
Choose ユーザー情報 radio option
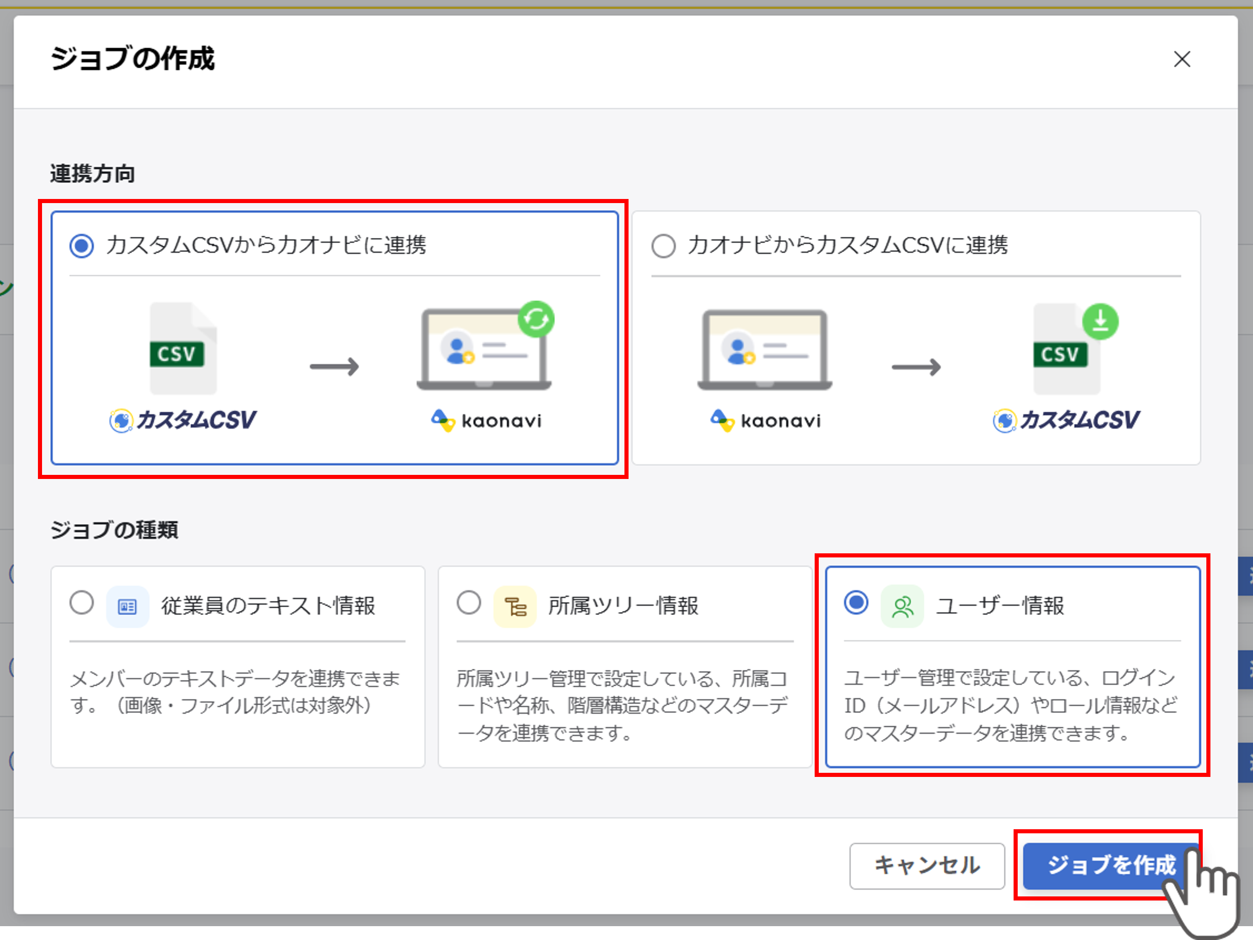(x=856, y=602)
